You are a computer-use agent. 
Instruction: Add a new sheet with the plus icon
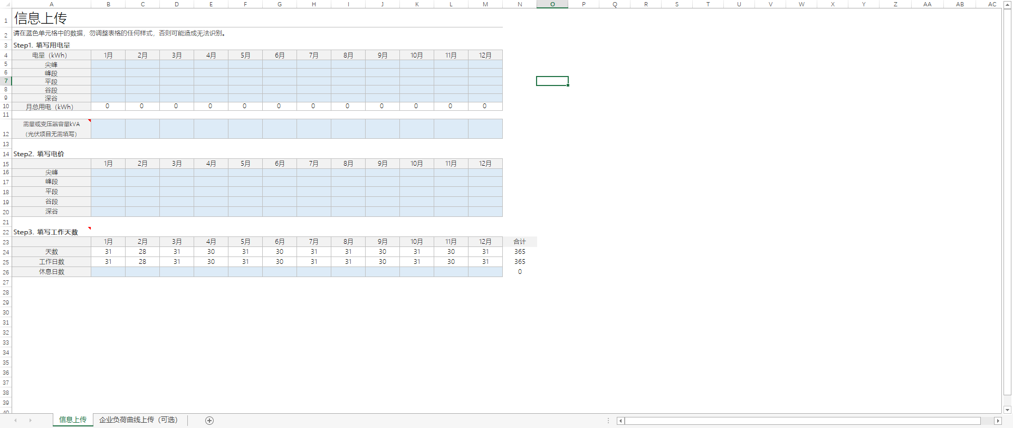209,421
